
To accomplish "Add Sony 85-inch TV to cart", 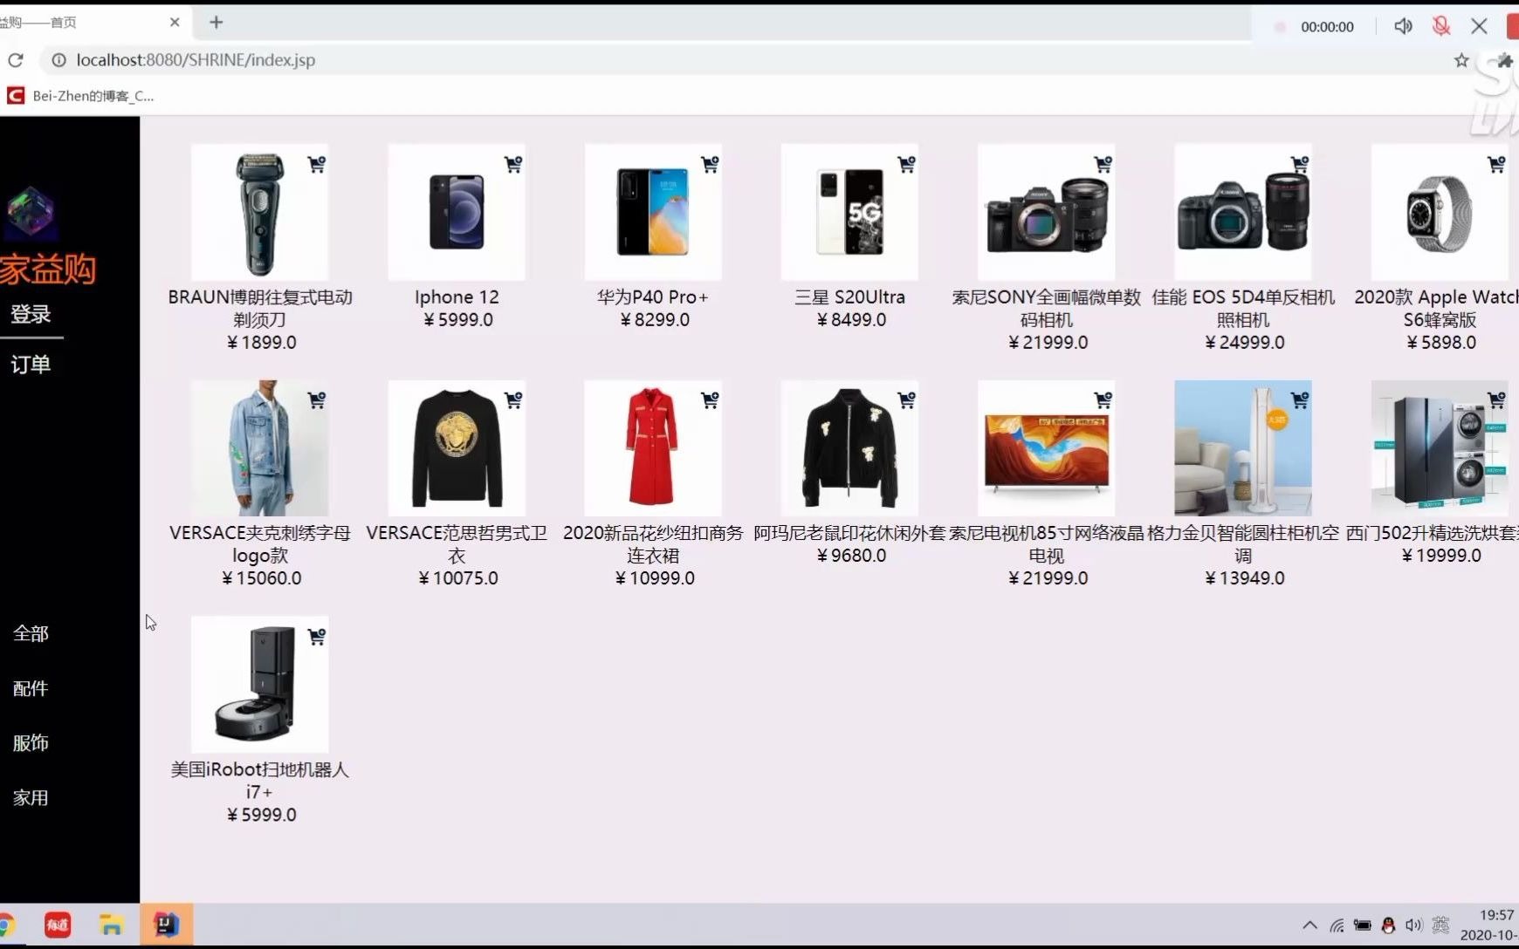I will (x=1103, y=400).
